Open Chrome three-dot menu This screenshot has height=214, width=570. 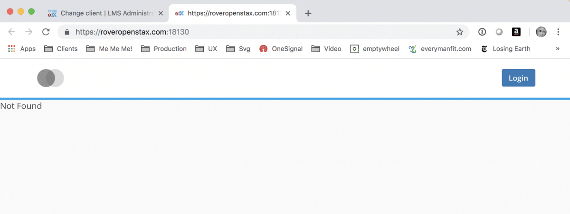tap(558, 32)
